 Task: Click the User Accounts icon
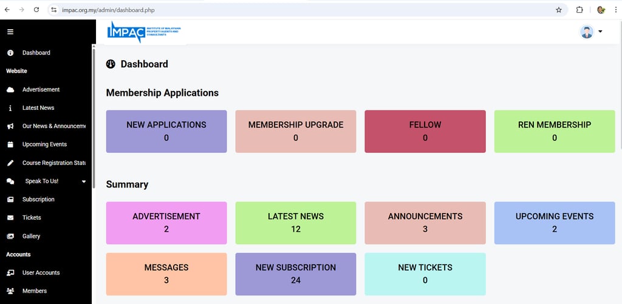[x=10, y=273]
